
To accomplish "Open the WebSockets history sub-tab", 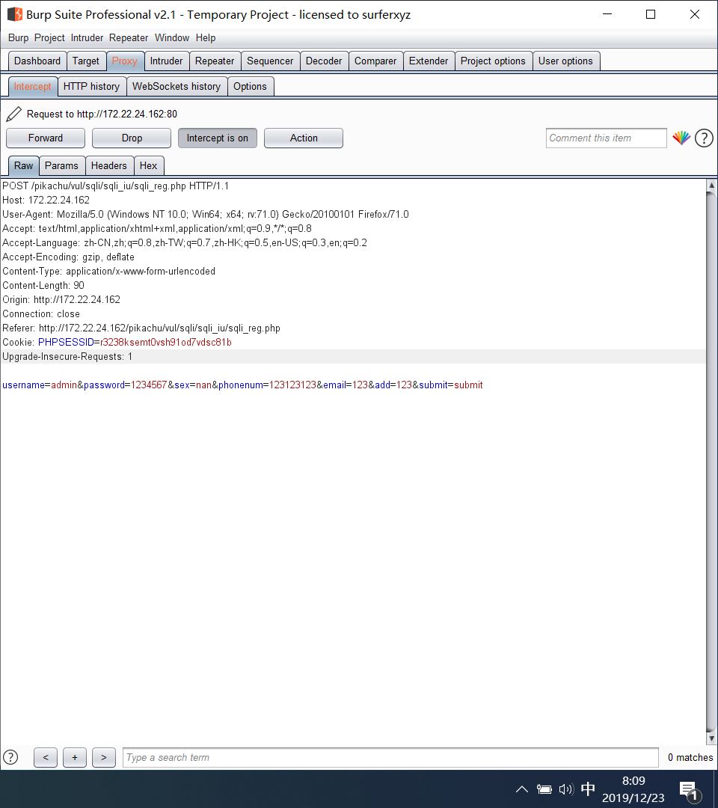I will 177,87.
